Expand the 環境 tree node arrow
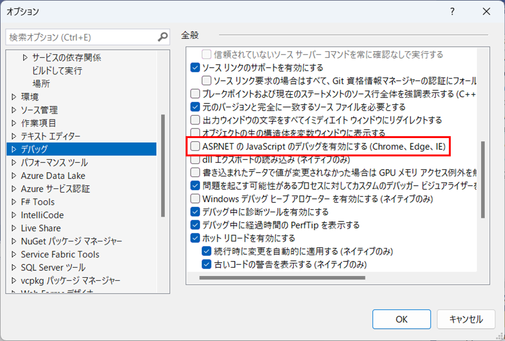505x341 pixels. coord(14,97)
